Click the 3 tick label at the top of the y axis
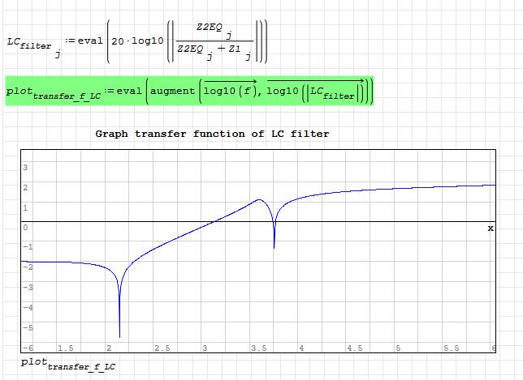The image size is (523, 380). click(25, 168)
